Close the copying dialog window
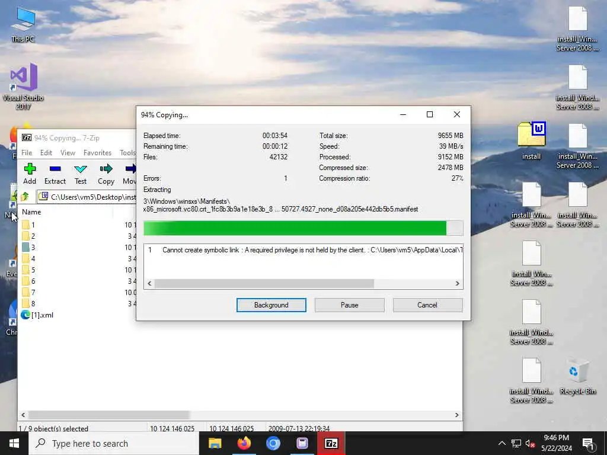Screen dimensions: 607x455 [x=457, y=114]
